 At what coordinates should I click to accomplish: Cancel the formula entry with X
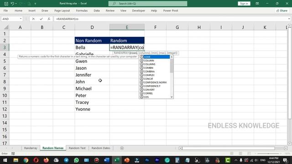point(33,19)
